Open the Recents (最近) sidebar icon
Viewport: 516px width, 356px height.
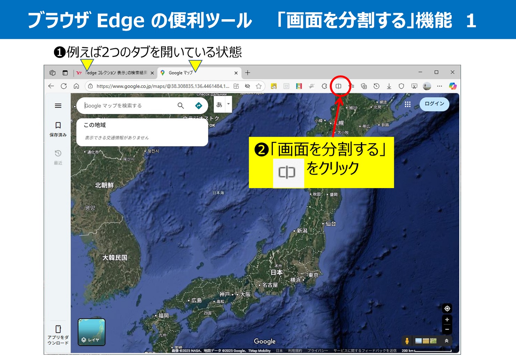tap(58, 157)
